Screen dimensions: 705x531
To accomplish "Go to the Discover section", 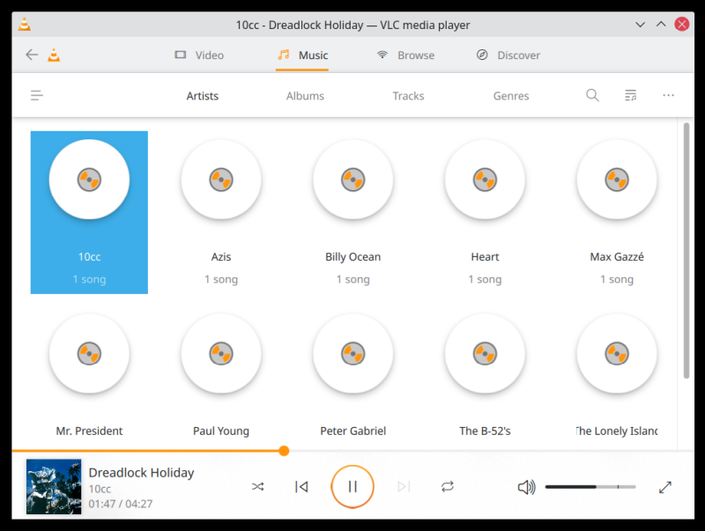I will [508, 55].
